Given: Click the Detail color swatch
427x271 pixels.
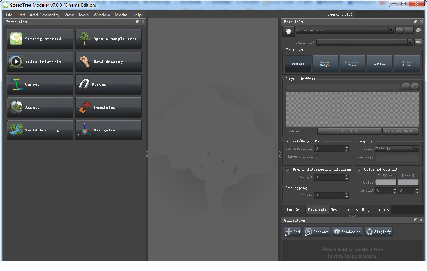Looking at the screenshot, I should click(408, 182).
